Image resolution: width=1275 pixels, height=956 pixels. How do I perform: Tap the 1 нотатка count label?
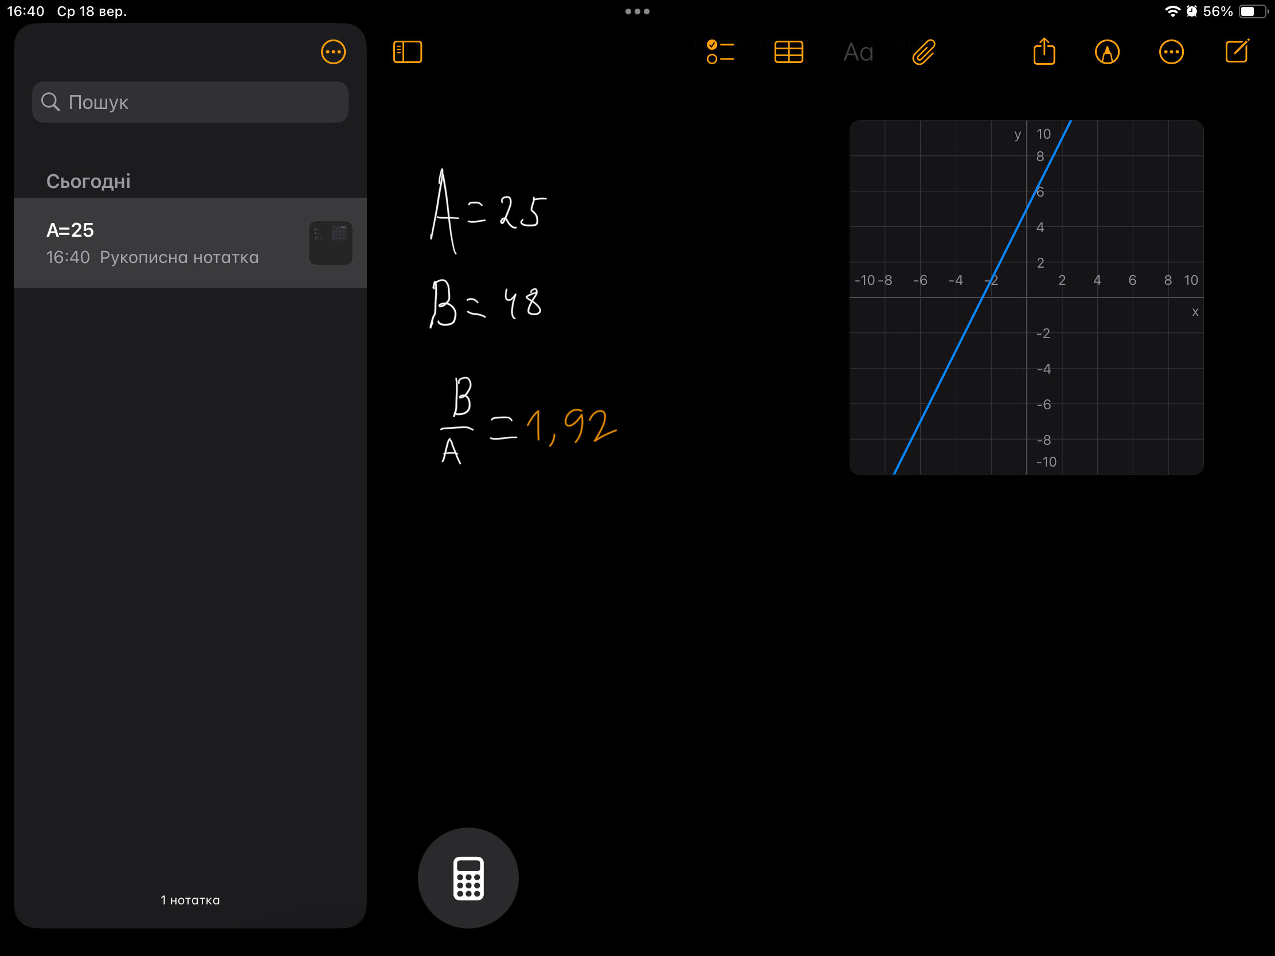pyautogui.click(x=190, y=899)
